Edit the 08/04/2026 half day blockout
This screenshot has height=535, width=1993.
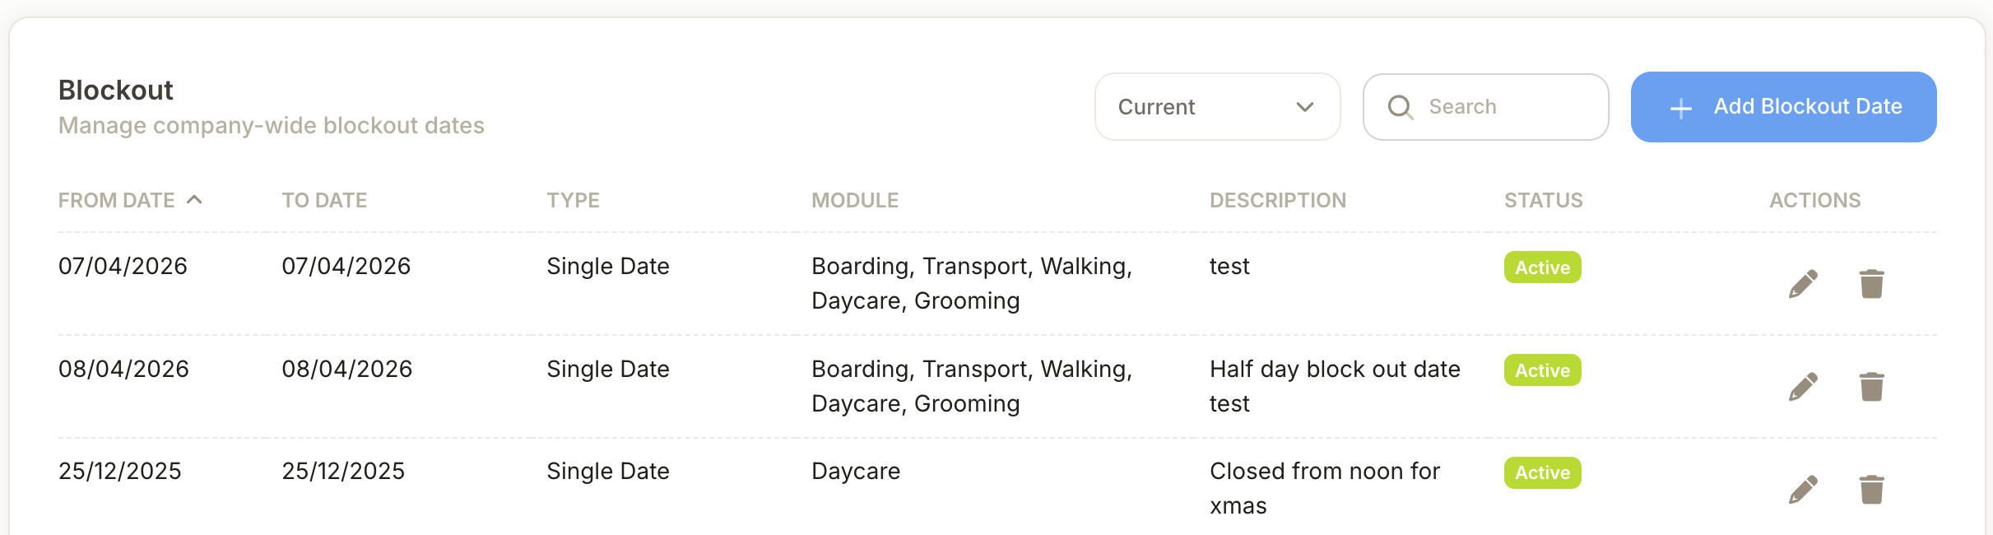pyautogui.click(x=1803, y=387)
